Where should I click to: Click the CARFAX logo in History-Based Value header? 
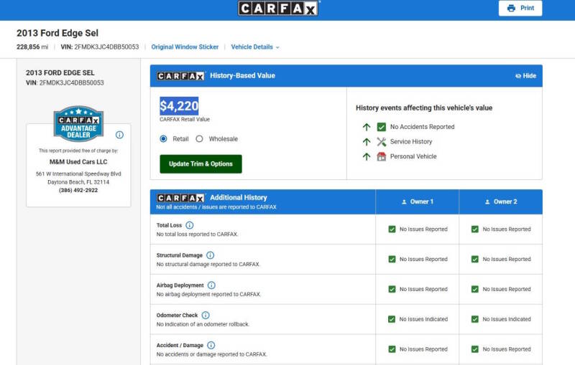[180, 76]
